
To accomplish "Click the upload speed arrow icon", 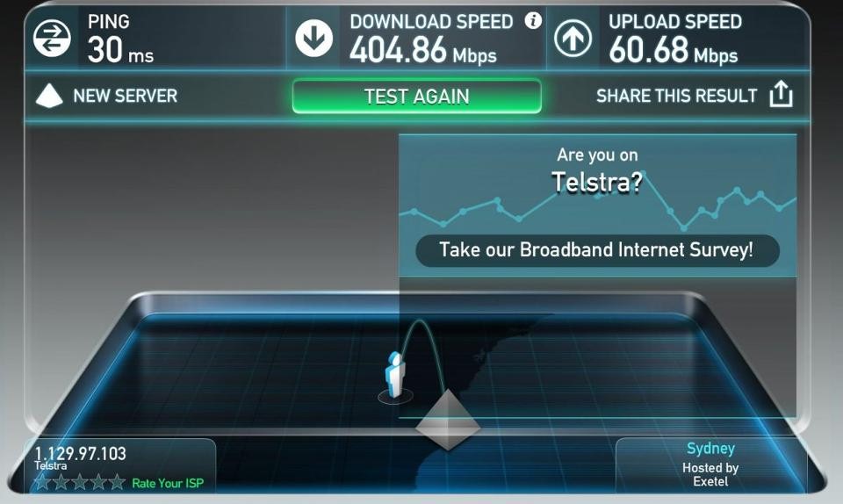I will coord(573,38).
